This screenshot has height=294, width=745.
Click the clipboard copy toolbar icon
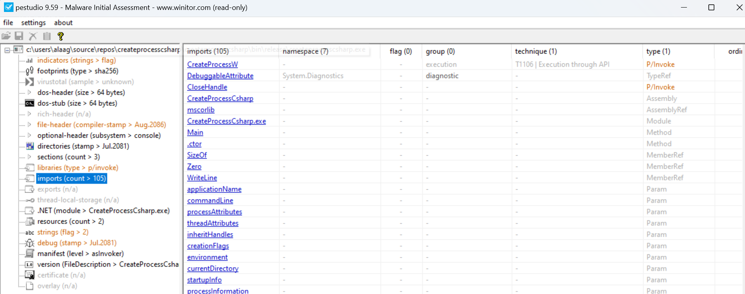pos(47,36)
